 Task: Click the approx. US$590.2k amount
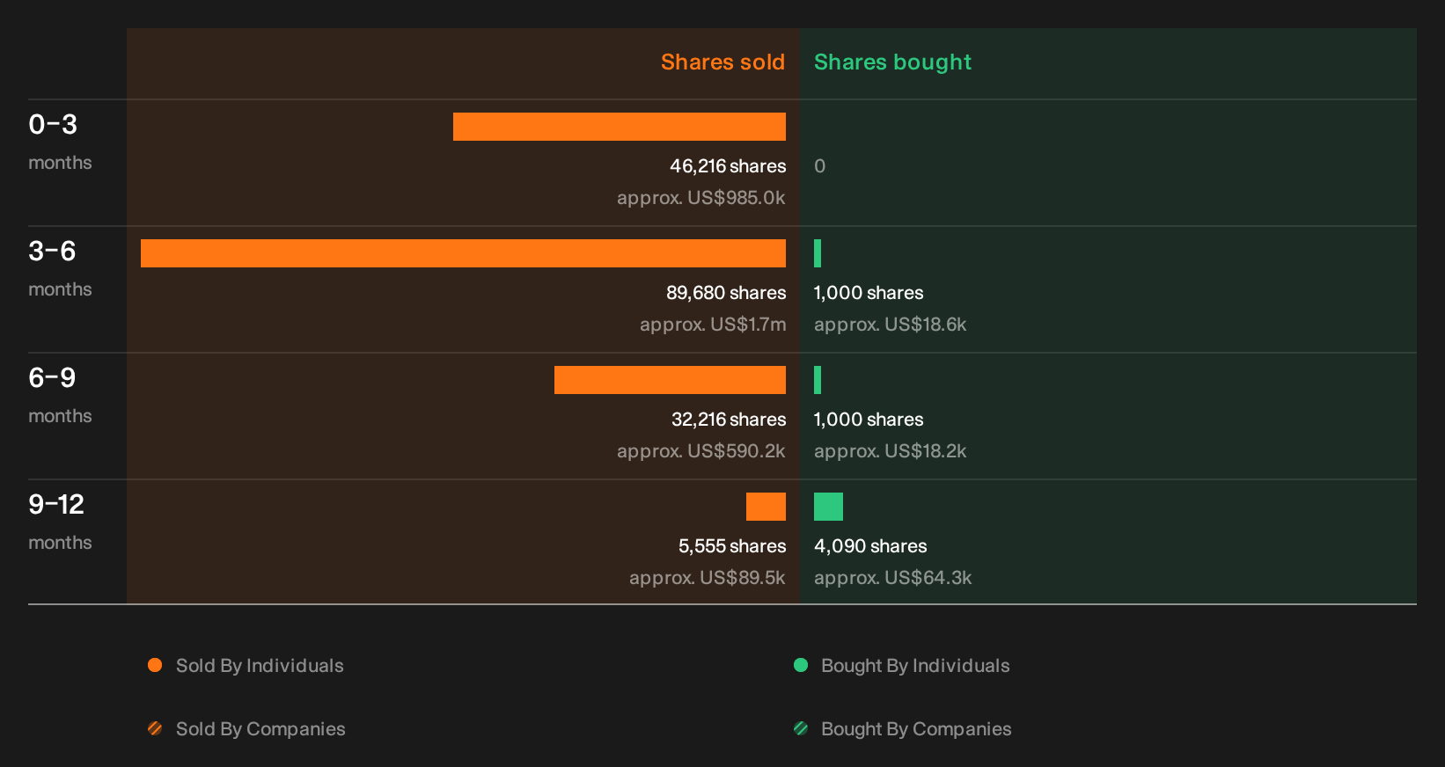click(700, 451)
